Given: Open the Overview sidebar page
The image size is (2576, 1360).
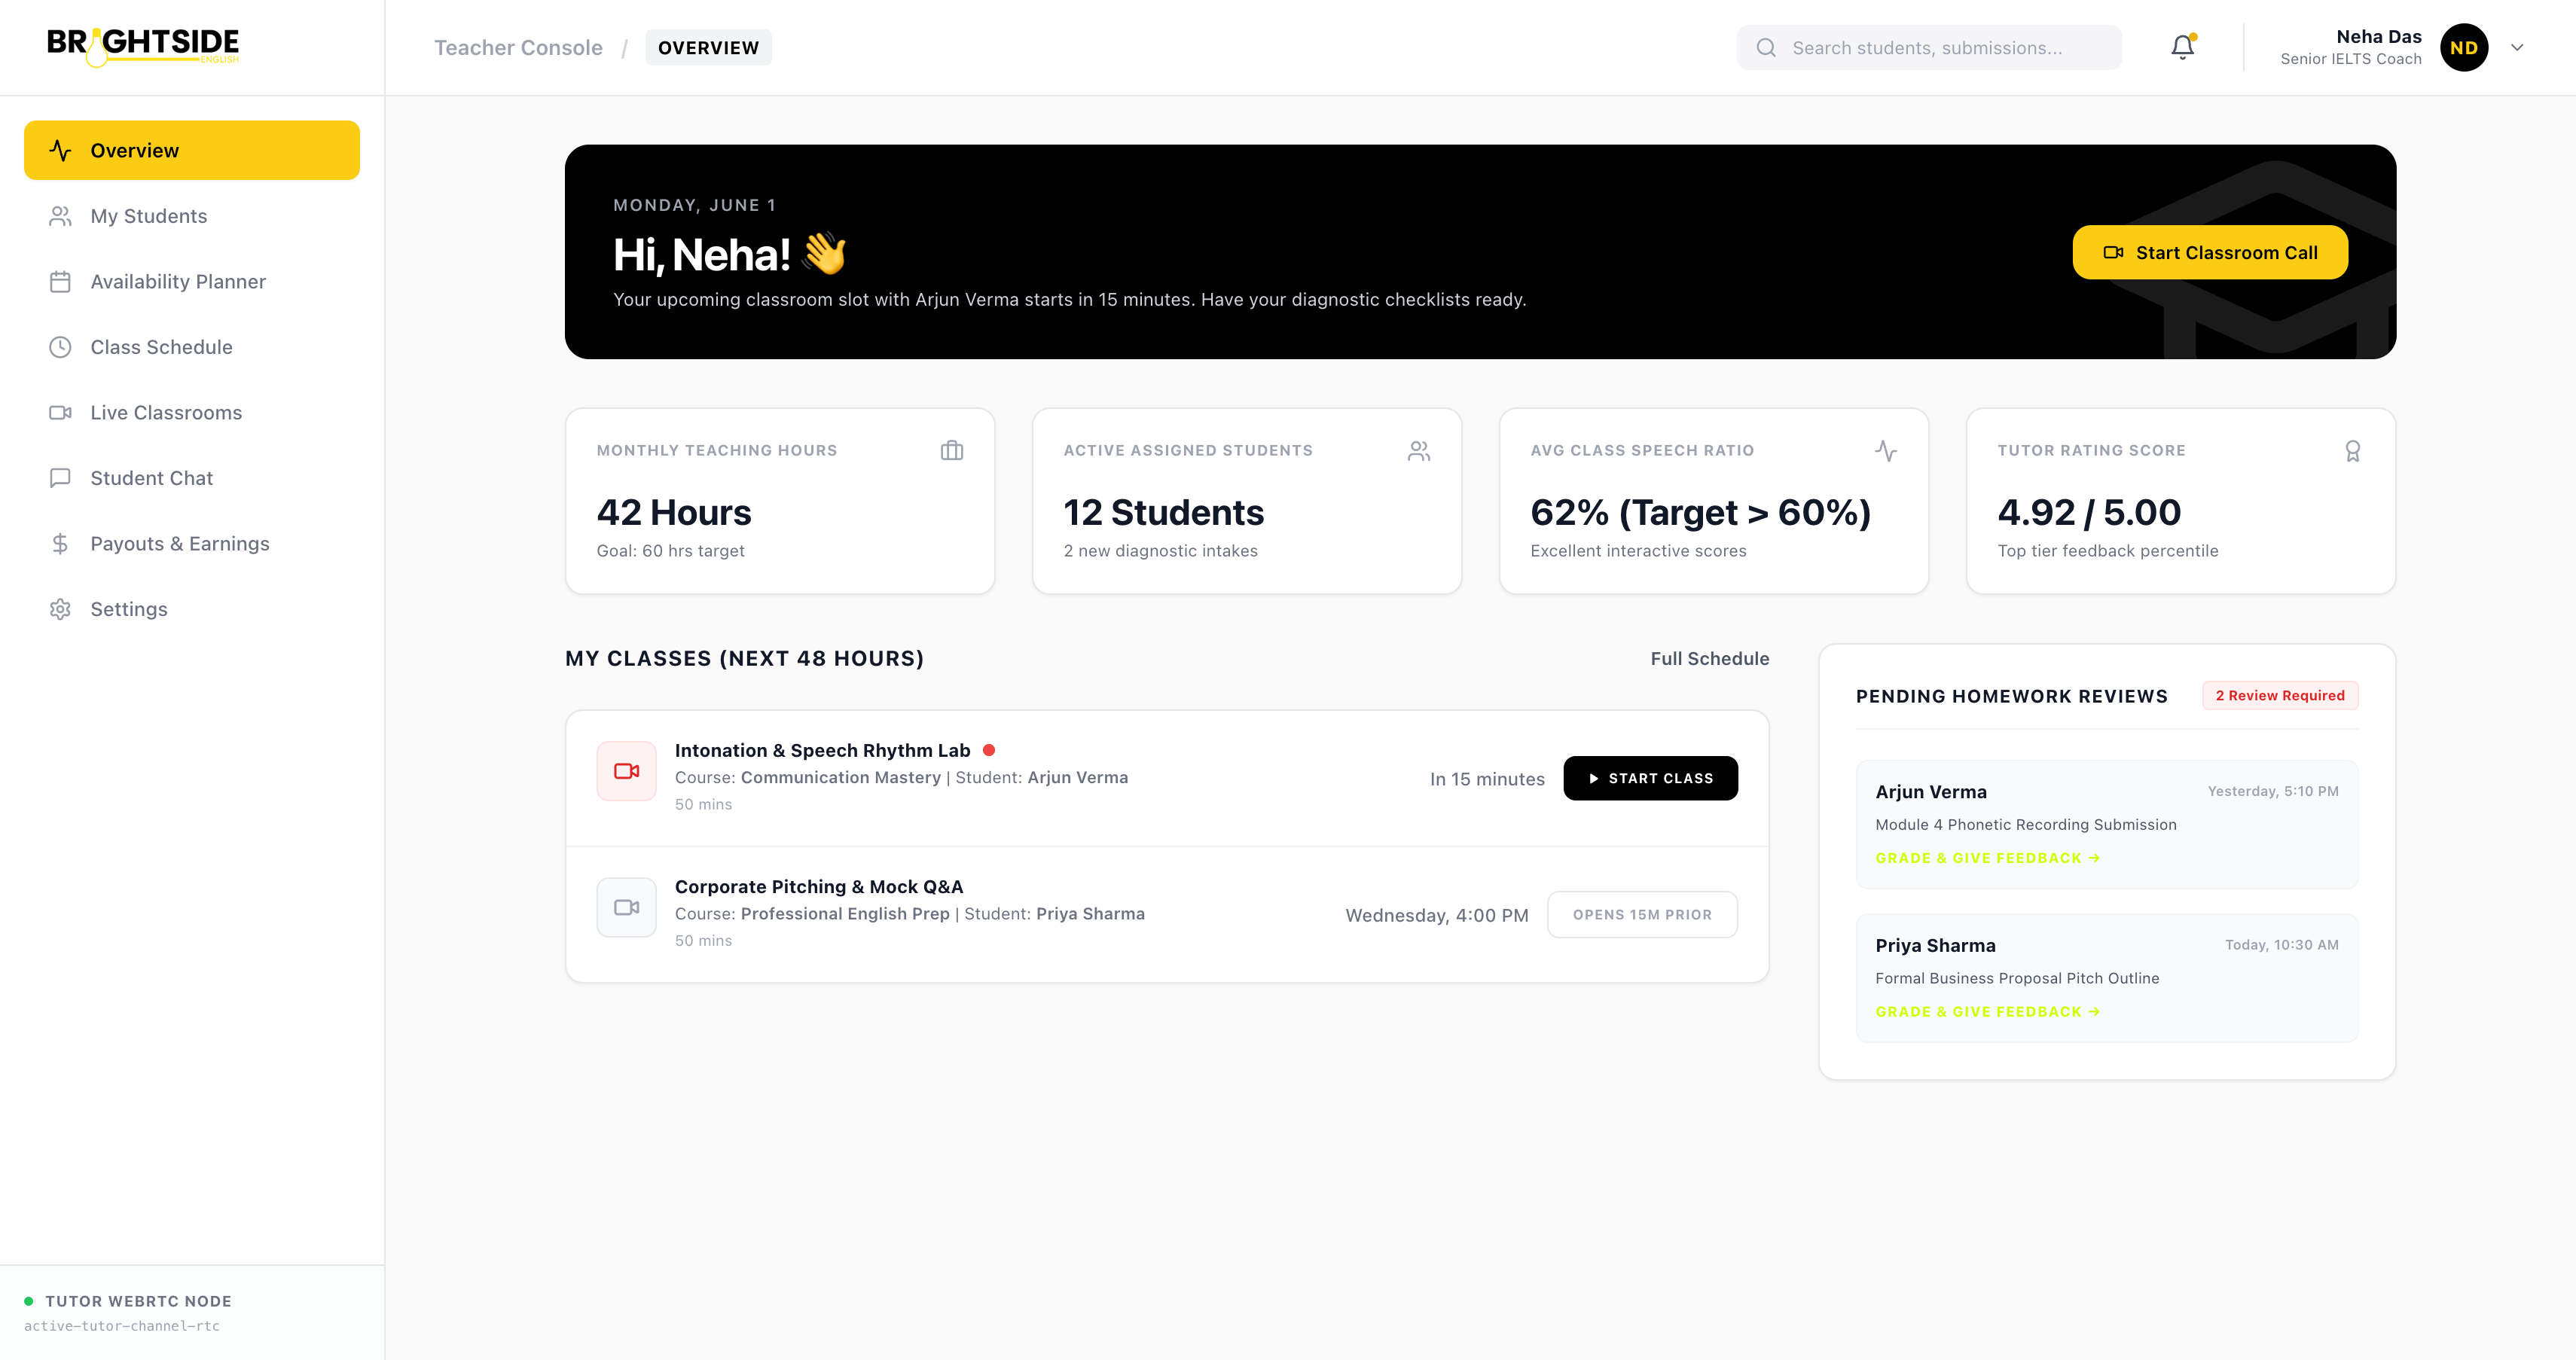Looking at the screenshot, I should [x=192, y=150].
